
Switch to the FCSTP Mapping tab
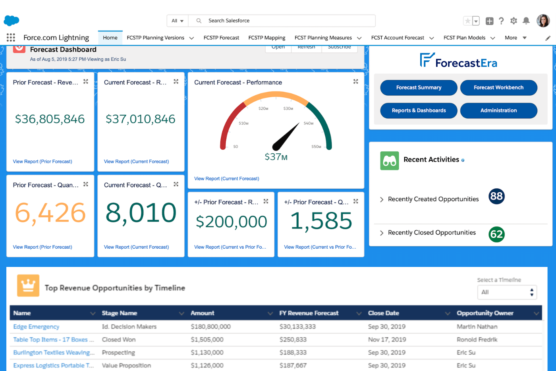[266, 38]
